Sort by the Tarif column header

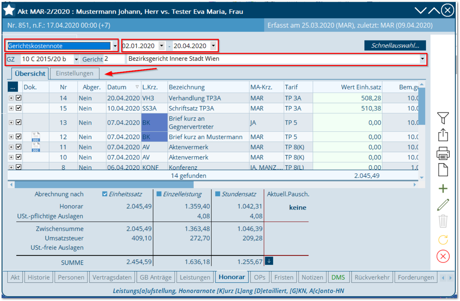pos(298,87)
